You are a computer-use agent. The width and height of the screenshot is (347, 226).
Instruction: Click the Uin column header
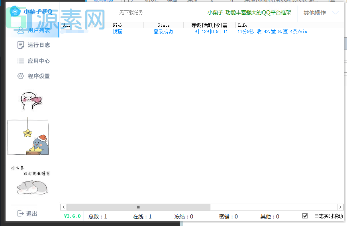[76, 25]
